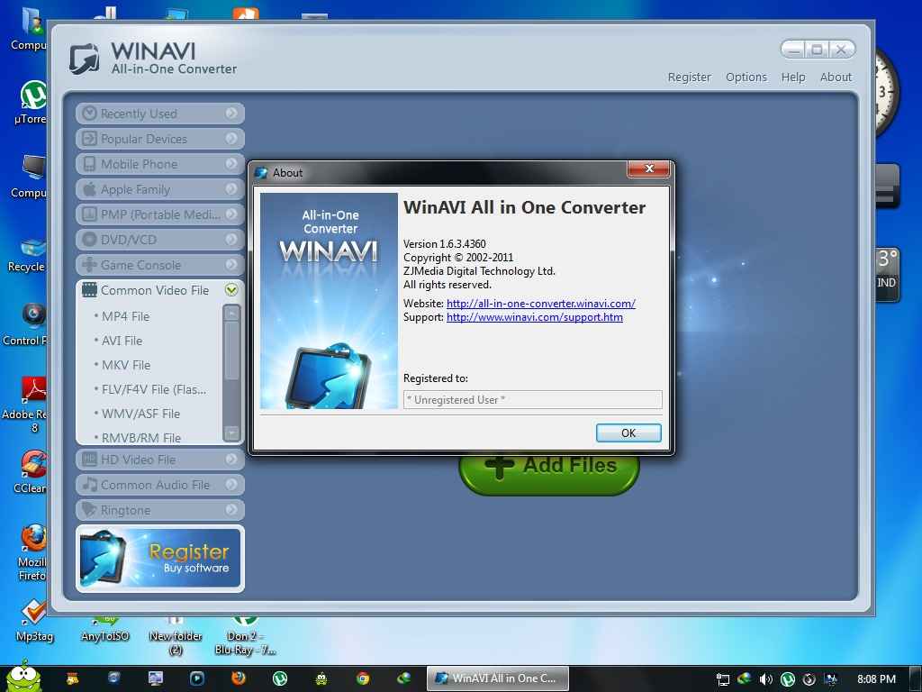
Task: Open the About menu item
Action: [x=836, y=77]
